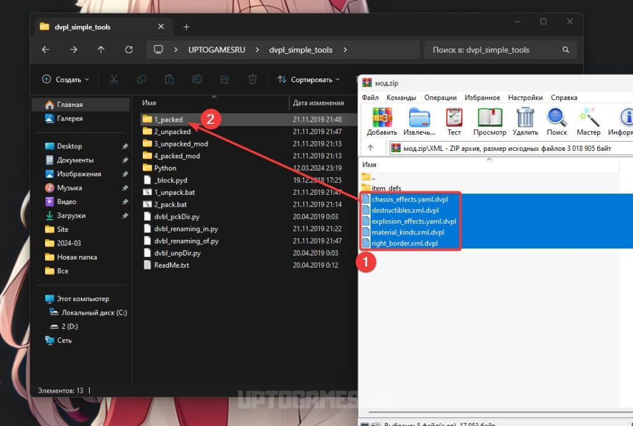Open the Команды menu in WinRAR

401,97
